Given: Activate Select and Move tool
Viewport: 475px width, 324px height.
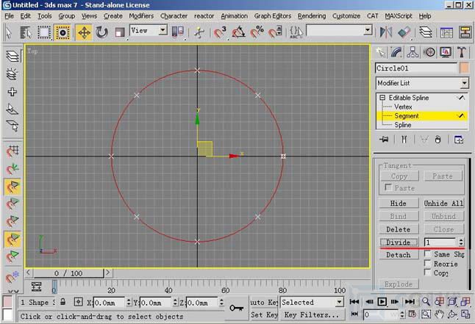Looking at the screenshot, I should pyautogui.click(x=84, y=32).
